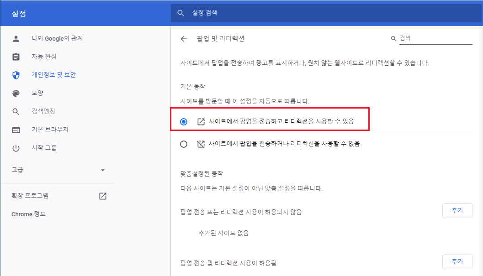Image resolution: width=483 pixels, height=276 pixels.
Task: Expand the 고급 section arrow
Action: [x=102, y=170]
